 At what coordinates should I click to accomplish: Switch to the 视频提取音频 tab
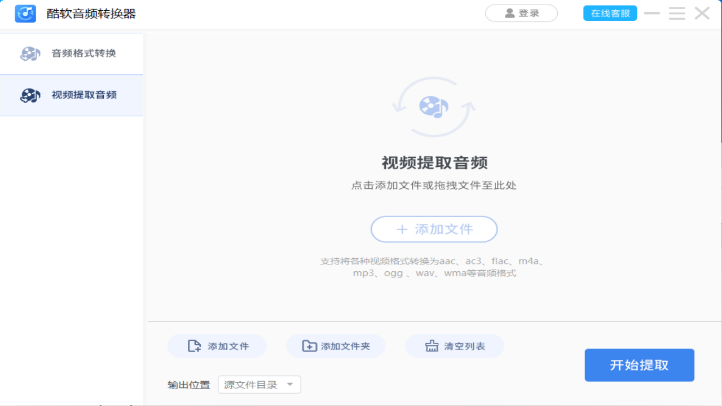tap(72, 95)
